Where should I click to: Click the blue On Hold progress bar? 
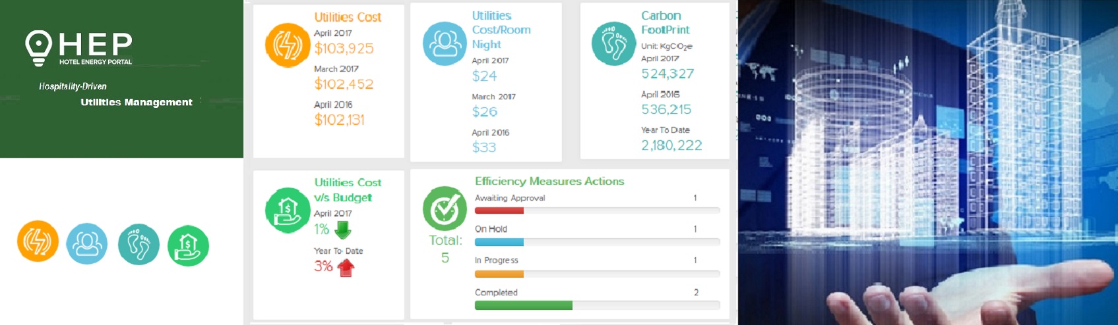[499, 242]
